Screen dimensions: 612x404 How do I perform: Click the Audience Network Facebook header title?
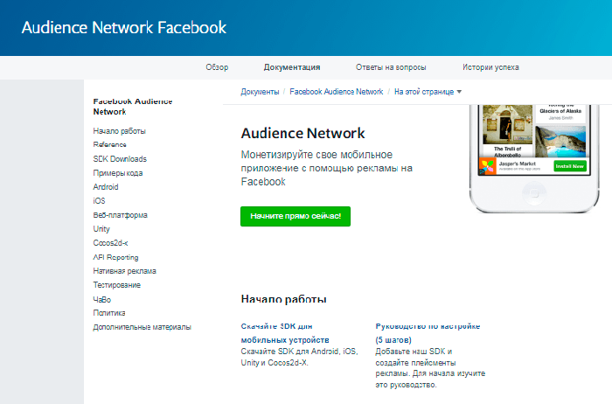124,28
